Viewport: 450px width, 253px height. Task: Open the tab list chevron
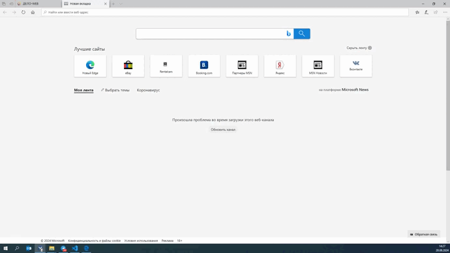pyautogui.click(x=121, y=4)
